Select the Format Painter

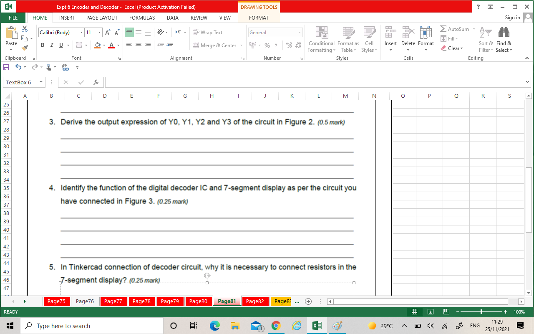click(25, 48)
